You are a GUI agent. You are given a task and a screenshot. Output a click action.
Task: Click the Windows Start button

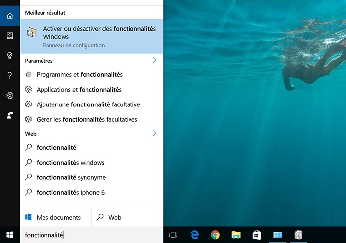coord(10,235)
